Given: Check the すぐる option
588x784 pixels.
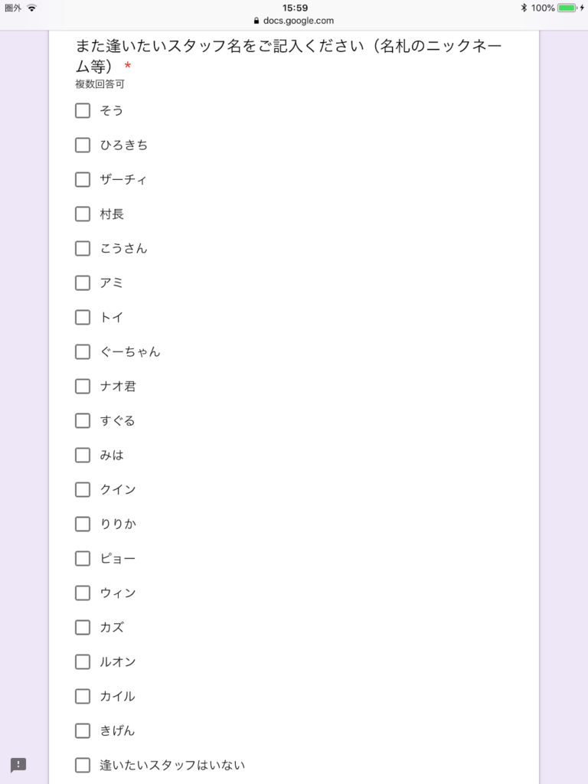Looking at the screenshot, I should tap(83, 420).
